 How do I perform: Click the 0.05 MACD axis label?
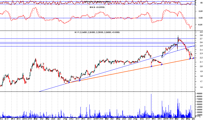pyautogui.click(x=201, y=11)
